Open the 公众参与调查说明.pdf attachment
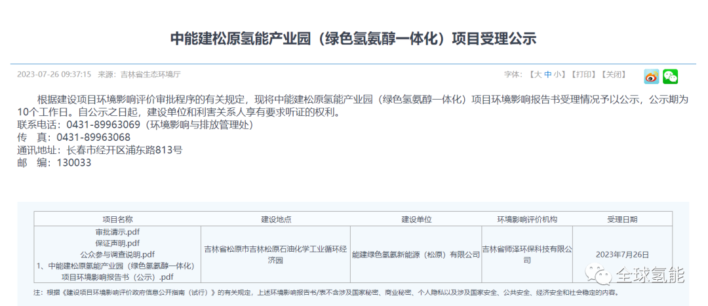This screenshot has width=708, height=306. coord(117,254)
